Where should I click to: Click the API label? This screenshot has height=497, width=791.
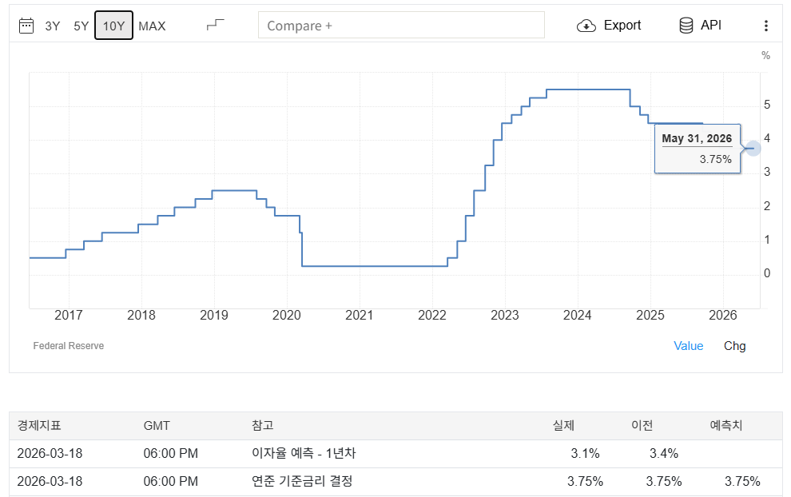click(711, 26)
